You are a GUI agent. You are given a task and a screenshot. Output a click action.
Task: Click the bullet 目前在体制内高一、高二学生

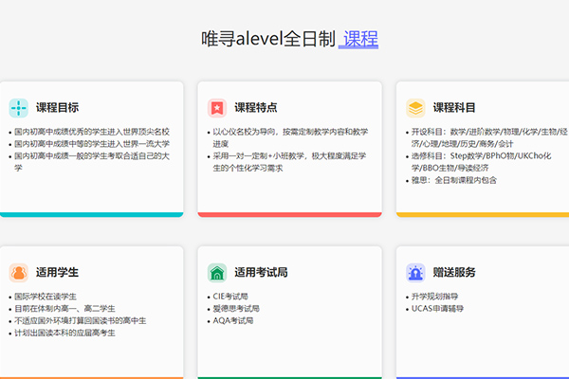(x=64, y=309)
